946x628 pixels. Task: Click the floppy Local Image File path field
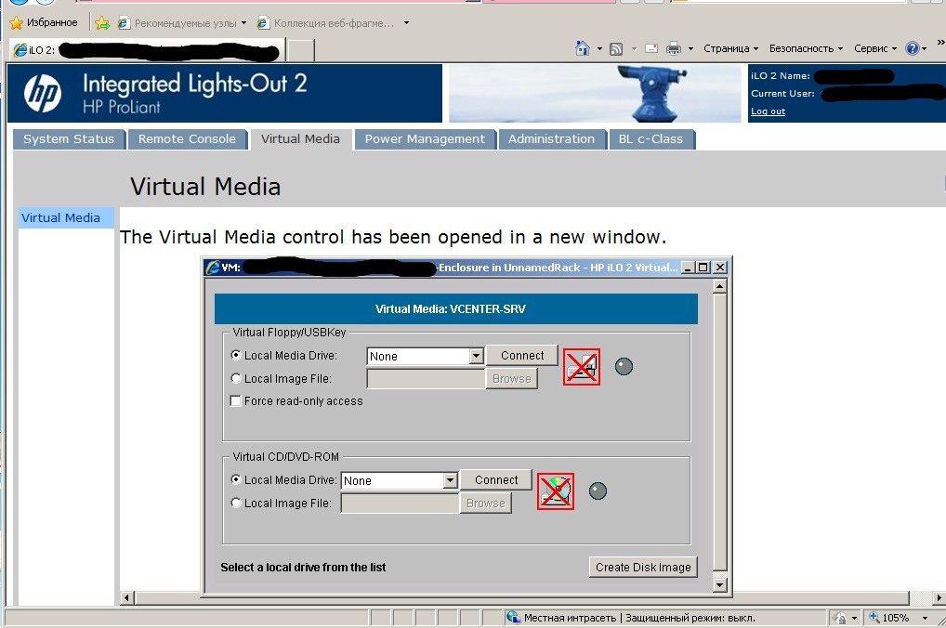[x=426, y=379]
